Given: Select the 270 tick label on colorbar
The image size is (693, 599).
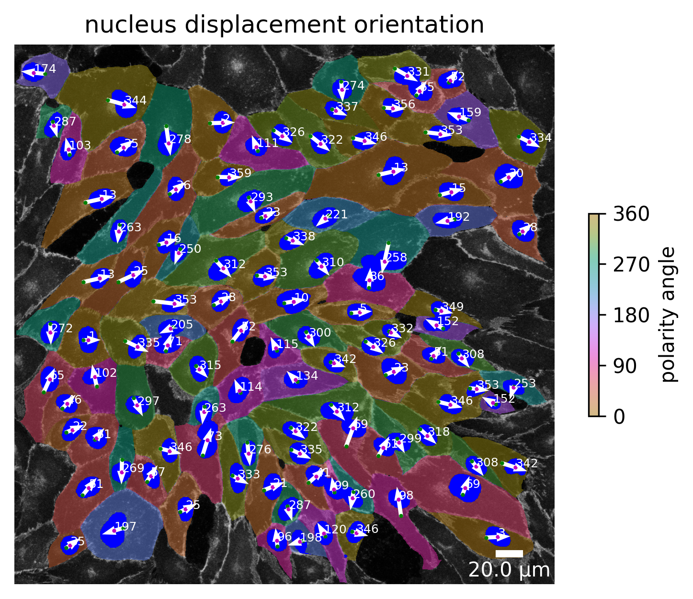Looking at the screenshot, I should coord(631,264).
